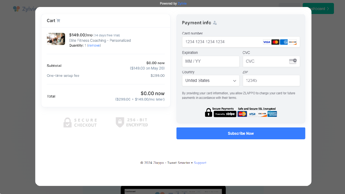Click the person icon next to Payment info
The height and width of the screenshot is (194, 345).
pos(215,23)
